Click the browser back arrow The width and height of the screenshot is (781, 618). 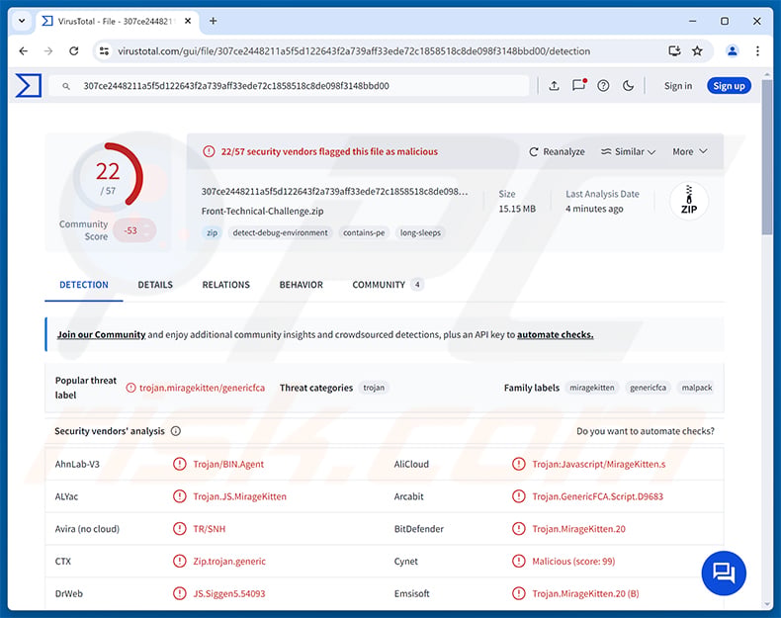click(24, 50)
